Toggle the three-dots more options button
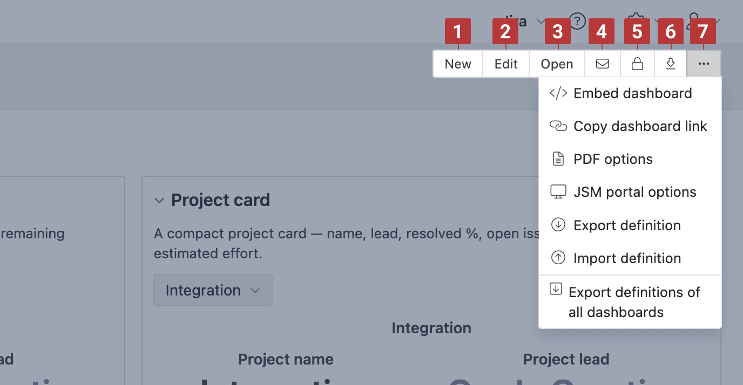743x385 pixels. coord(704,64)
